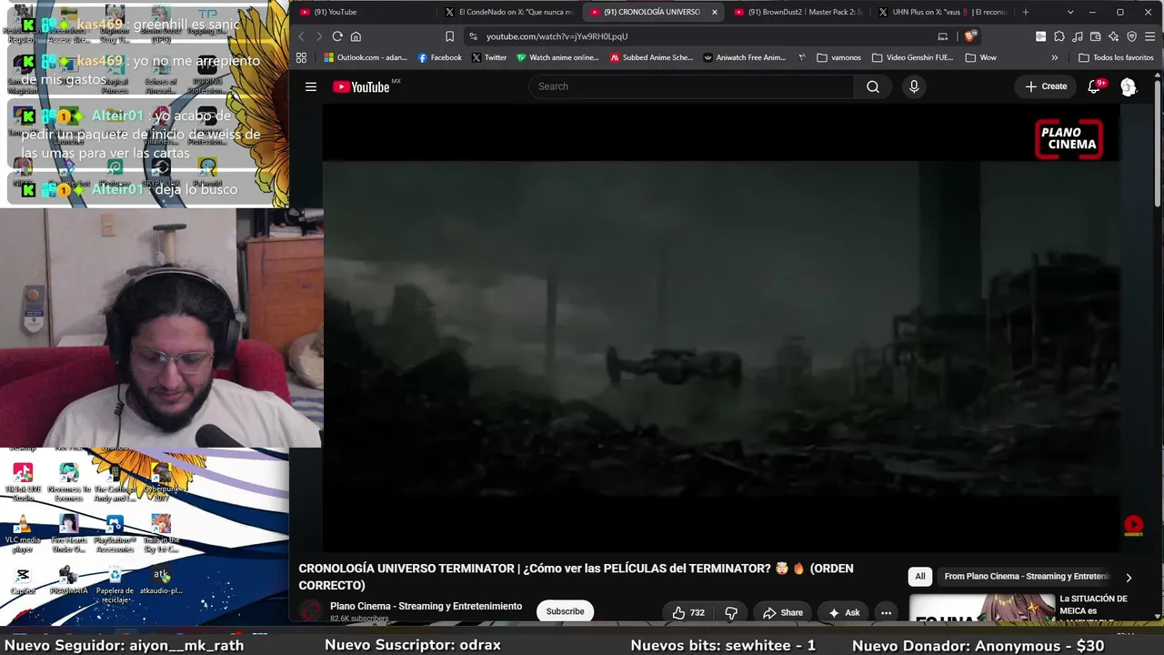Click the Plano Cinema channel name link
Viewport: 1164px width, 655px height.
(426, 606)
